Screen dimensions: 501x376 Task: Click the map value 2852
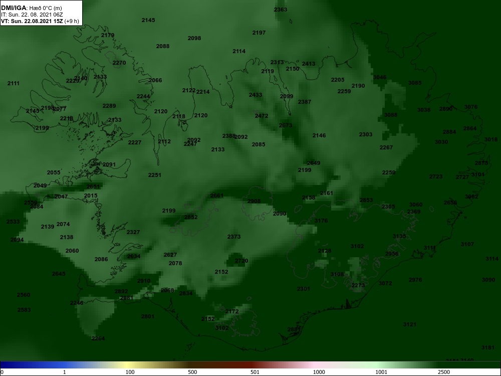click(191, 217)
